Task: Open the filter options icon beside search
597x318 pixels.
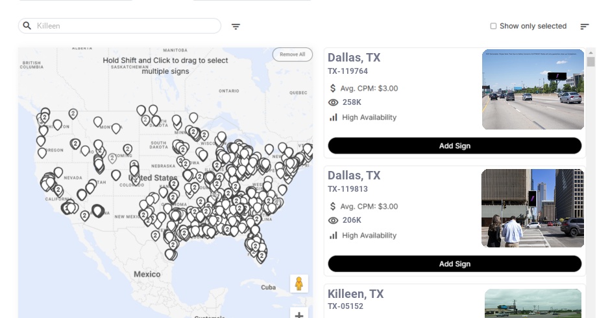Action: (x=236, y=27)
